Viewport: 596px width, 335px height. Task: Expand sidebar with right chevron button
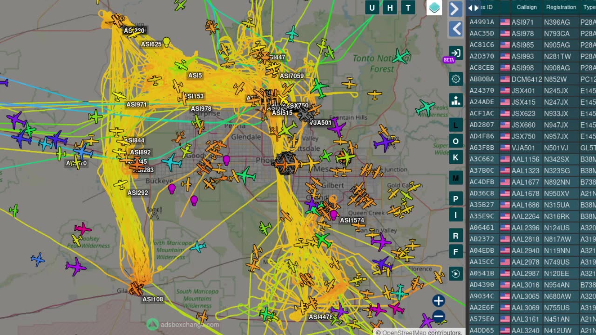click(455, 9)
